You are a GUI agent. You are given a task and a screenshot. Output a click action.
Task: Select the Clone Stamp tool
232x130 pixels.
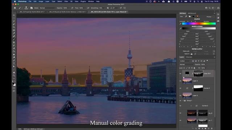tap(14, 42)
